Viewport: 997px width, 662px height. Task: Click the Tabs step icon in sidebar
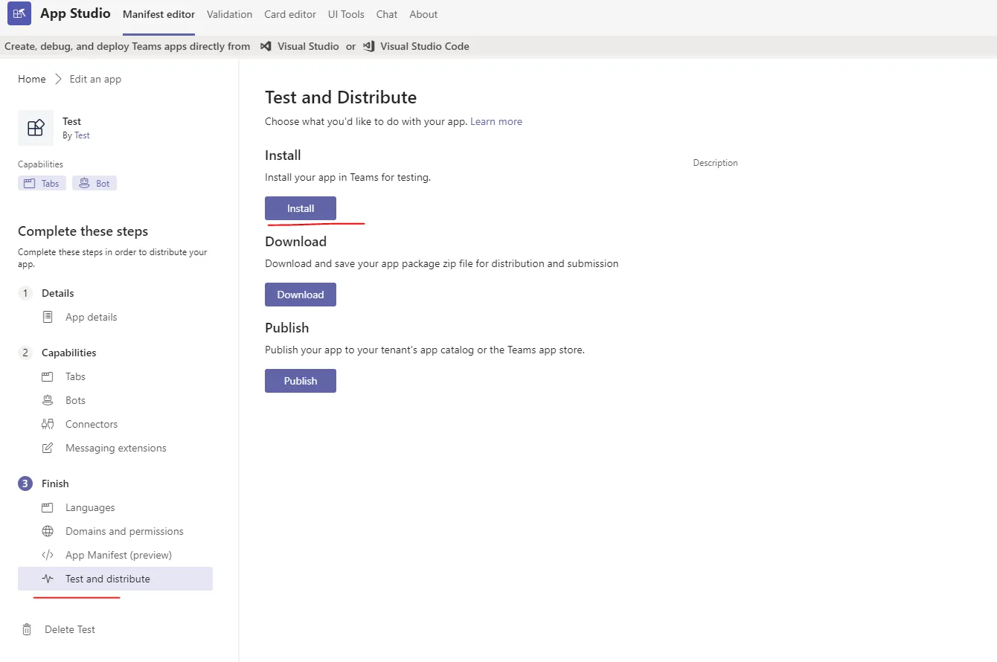tap(48, 376)
